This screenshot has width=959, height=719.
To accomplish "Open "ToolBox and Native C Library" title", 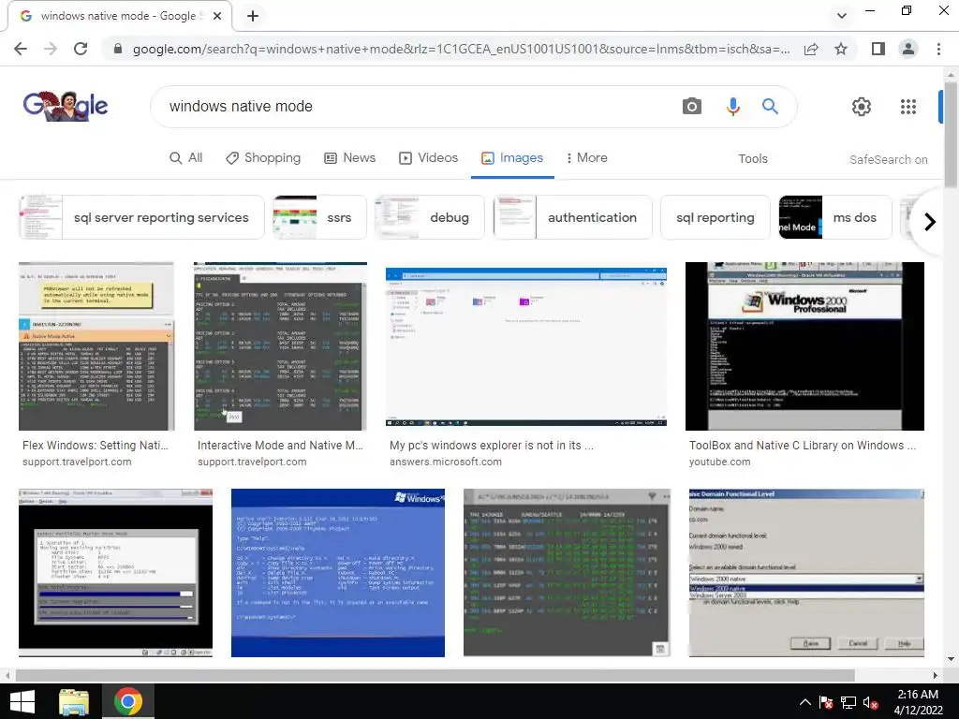I will pos(803,446).
